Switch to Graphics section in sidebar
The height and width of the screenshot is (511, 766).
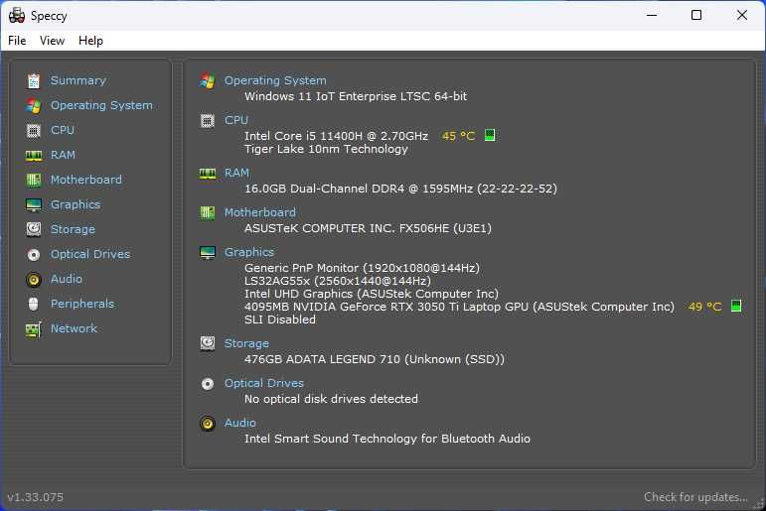point(76,204)
